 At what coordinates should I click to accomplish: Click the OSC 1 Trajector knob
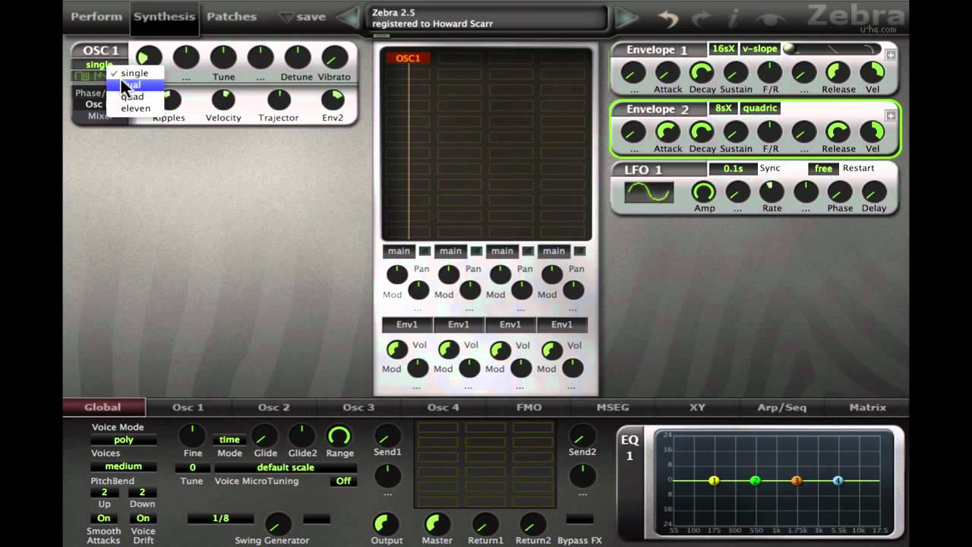pos(279,100)
